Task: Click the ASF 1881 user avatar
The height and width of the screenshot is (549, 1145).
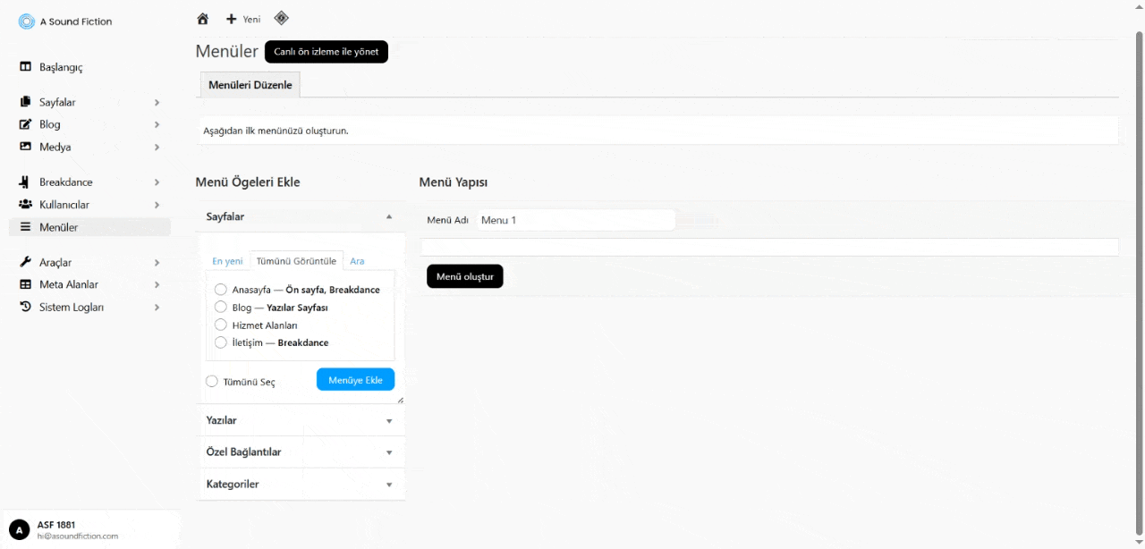Action: pos(20,530)
